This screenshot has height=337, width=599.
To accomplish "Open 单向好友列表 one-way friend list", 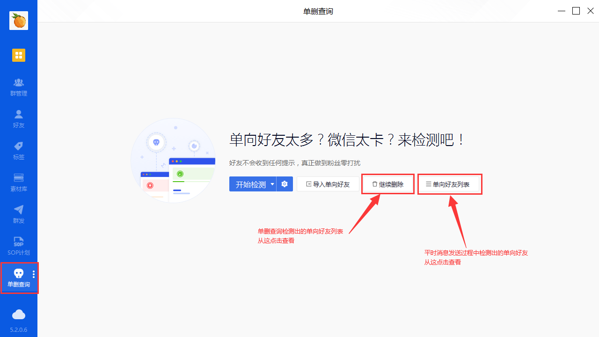I will point(450,184).
